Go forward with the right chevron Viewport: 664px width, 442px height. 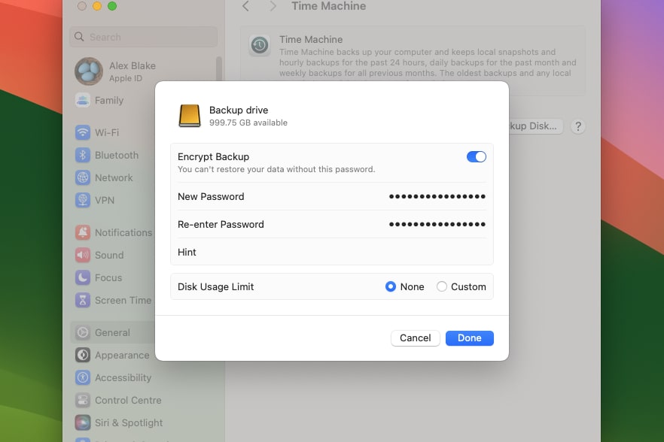[273, 6]
